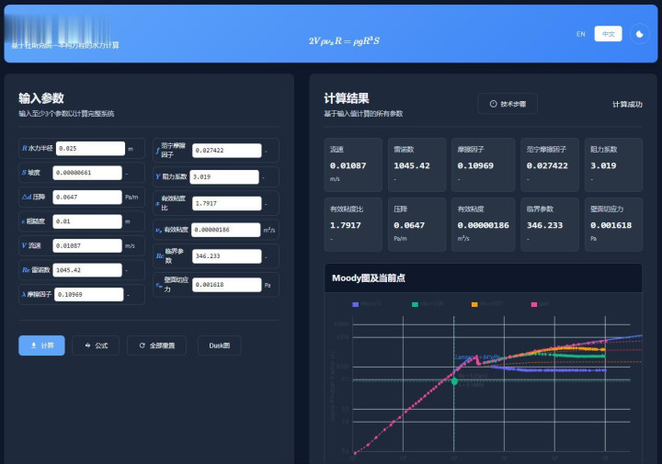Screen dimensions: 662x464
Task: Click the 计算结果 panel heading
Action: (347, 98)
